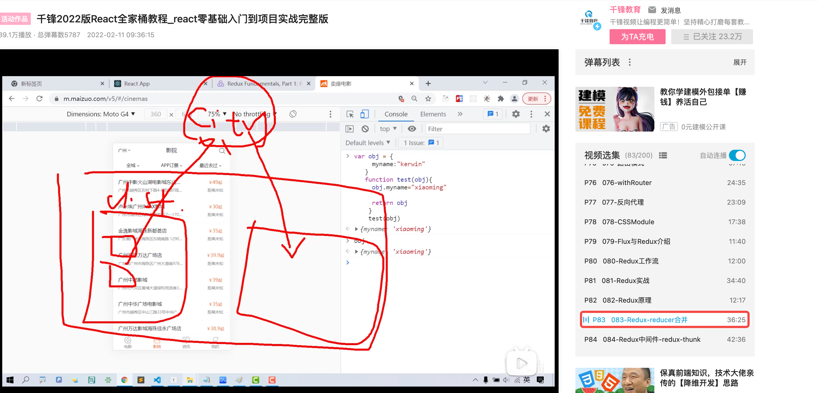Open the APP订票 filter dropdown

(171, 165)
